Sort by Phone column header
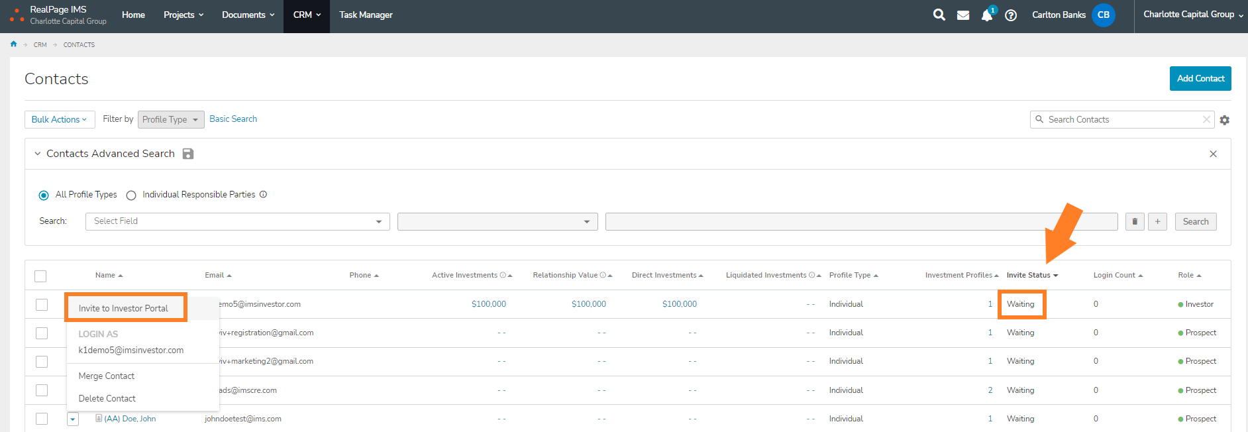 (x=364, y=275)
